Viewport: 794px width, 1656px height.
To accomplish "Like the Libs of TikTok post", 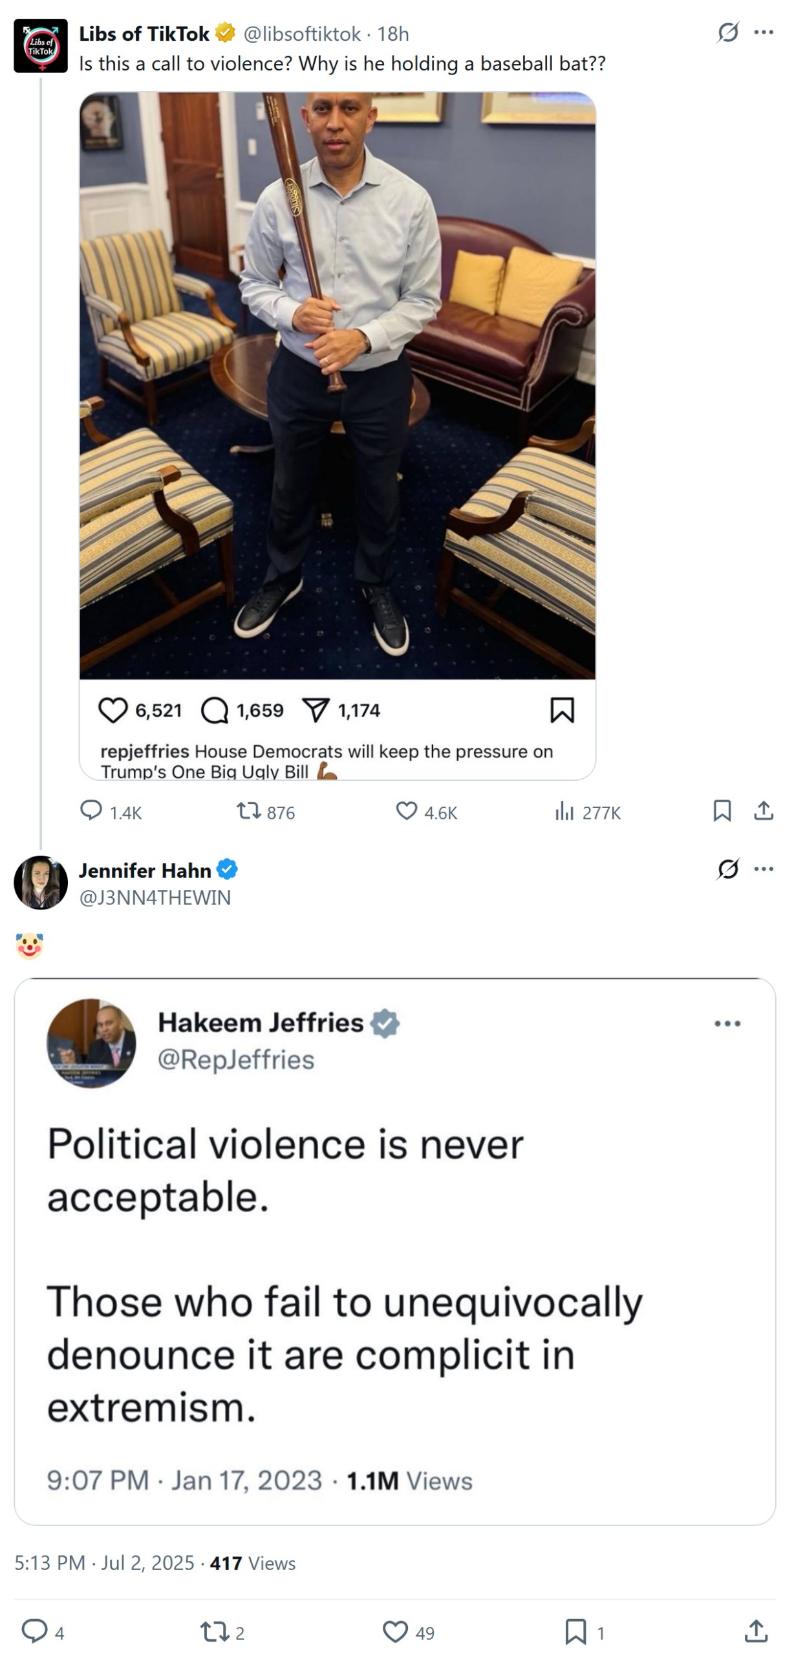I will [407, 811].
